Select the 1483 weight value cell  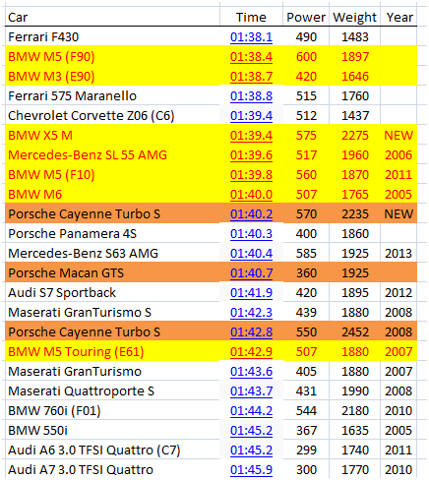(355, 36)
